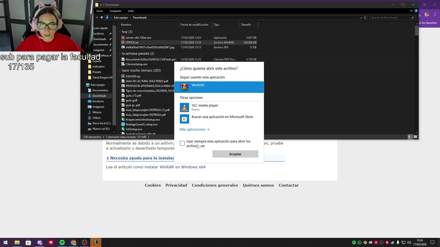The width and height of the screenshot is (440, 247).
Task: Open File Explorer from taskbar
Action: tap(17, 243)
